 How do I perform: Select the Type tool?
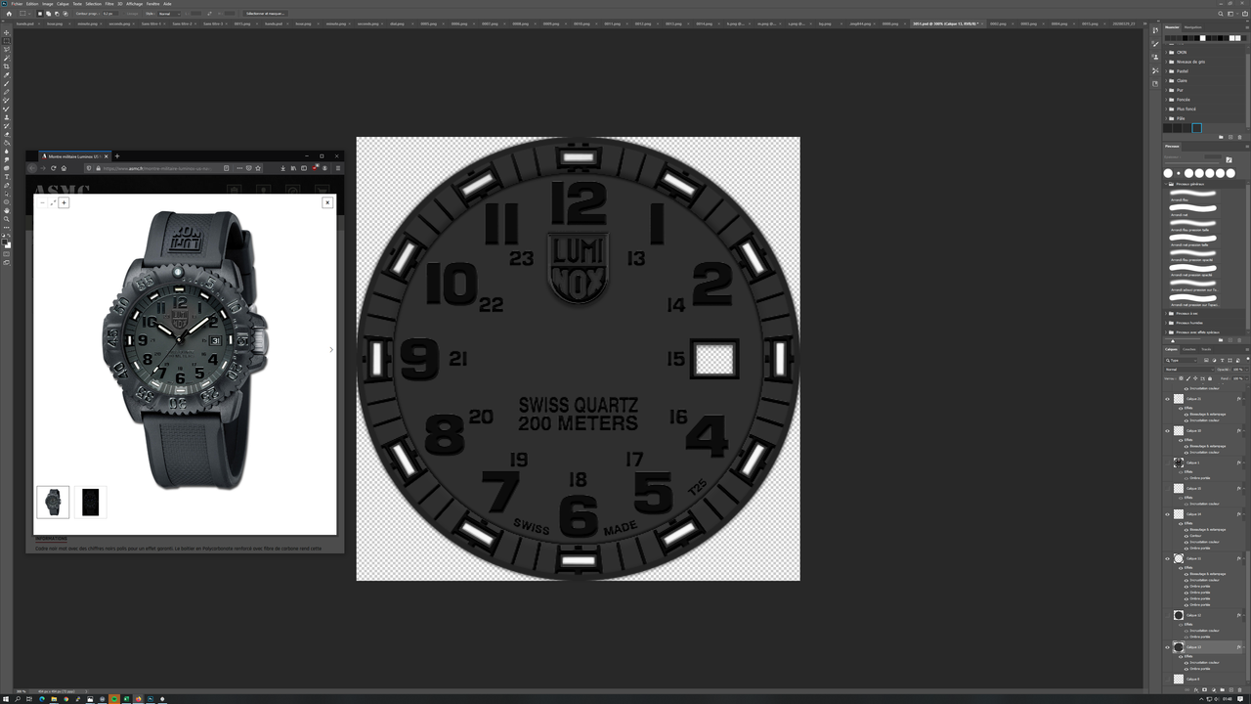tap(6, 177)
